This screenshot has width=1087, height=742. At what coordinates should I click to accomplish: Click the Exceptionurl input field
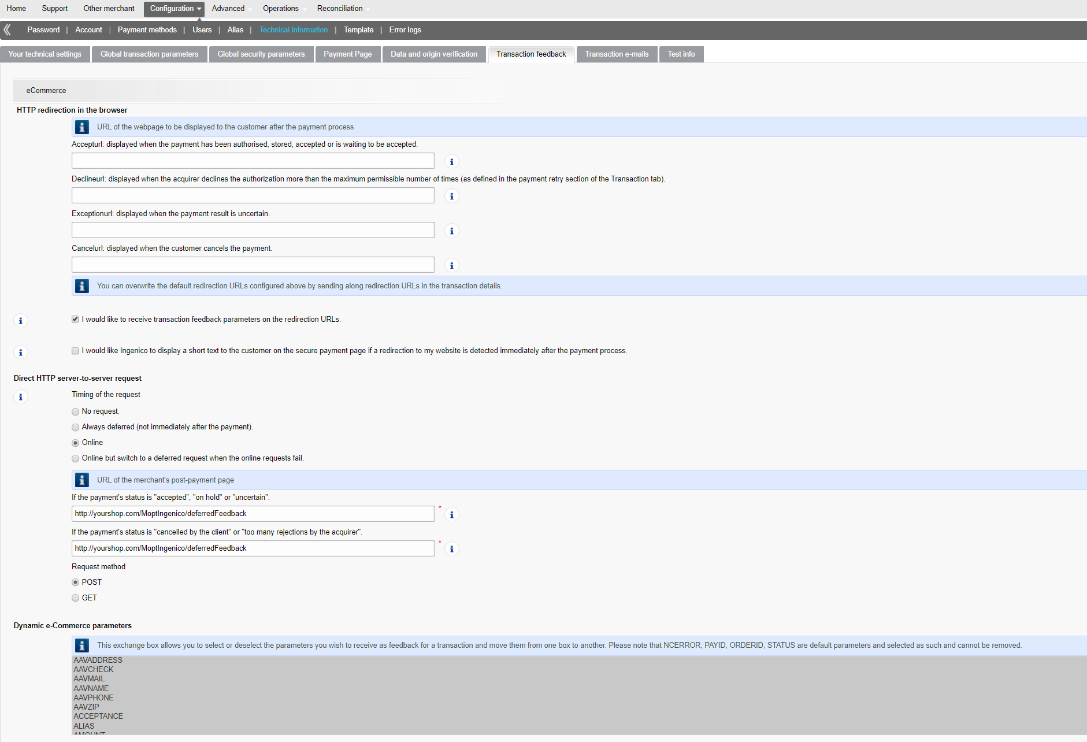click(x=253, y=230)
